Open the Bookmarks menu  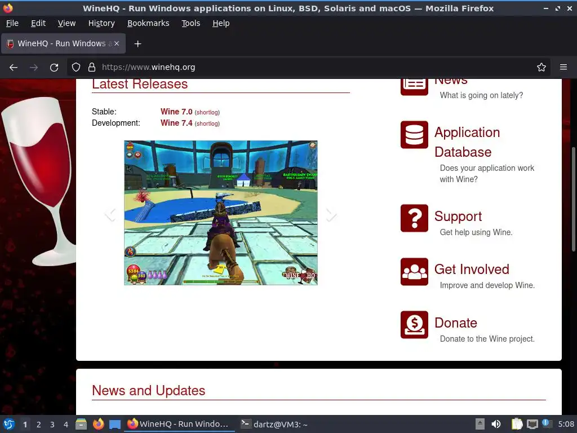(148, 23)
